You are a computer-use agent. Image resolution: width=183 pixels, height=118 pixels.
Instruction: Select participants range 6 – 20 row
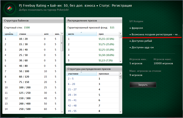(x=93, y=84)
